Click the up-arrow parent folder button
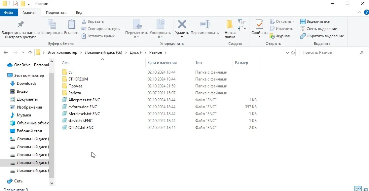This screenshot has width=369, height=191. [x=30, y=52]
